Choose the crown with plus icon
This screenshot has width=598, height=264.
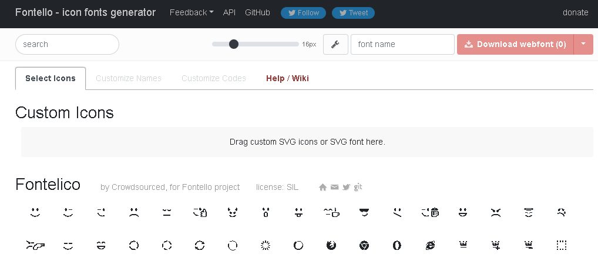click(x=495, y=245)
